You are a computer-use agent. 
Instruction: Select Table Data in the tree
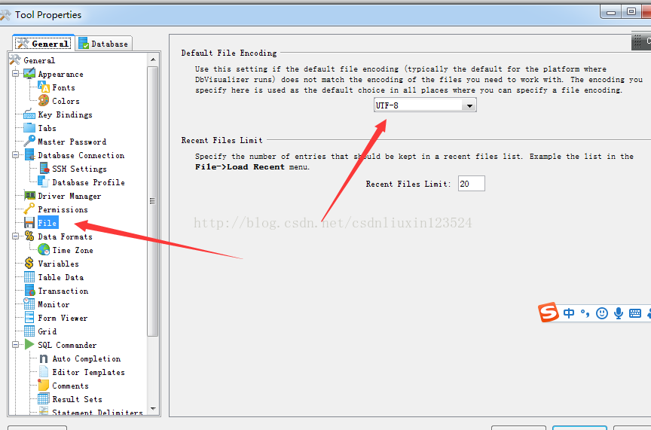pyautogui.click(x=60, y=277)
